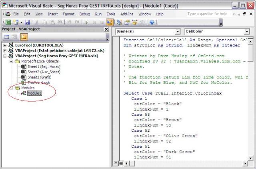Collapse the Microsoft Excel Objects folder
The image size is (256, 169).
tap(11, 61)
